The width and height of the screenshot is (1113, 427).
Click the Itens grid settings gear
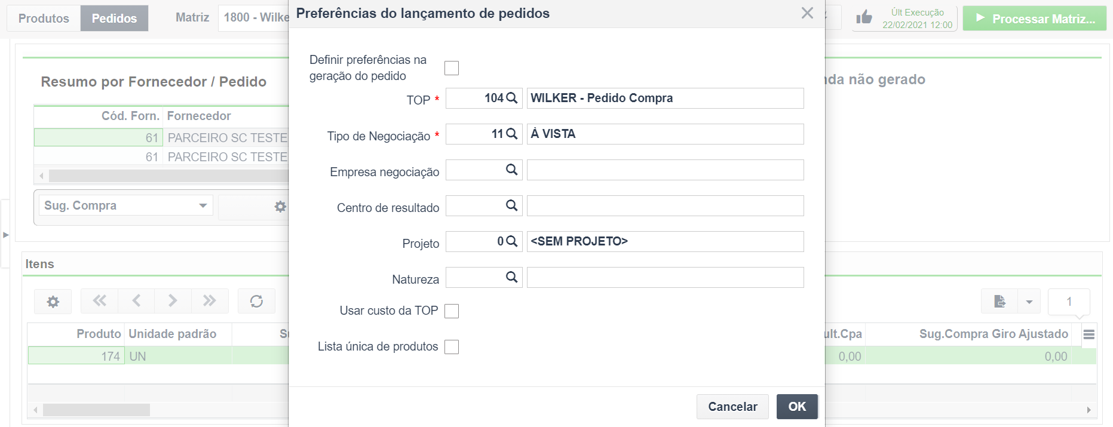53,302
